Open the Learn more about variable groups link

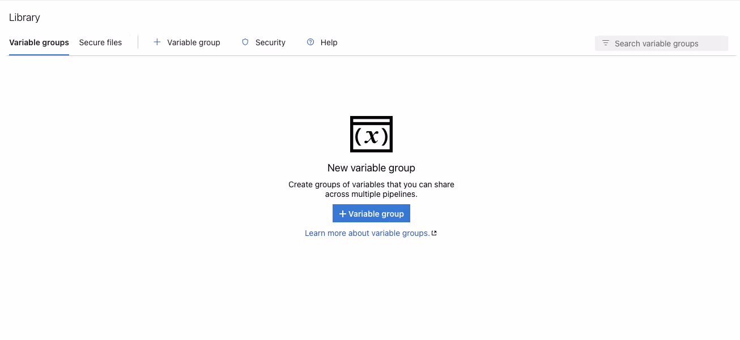[x=367, y=233]
